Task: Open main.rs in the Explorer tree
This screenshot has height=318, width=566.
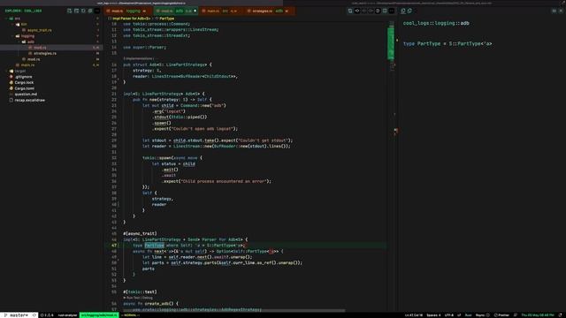Action: click(x=27, y=65)
